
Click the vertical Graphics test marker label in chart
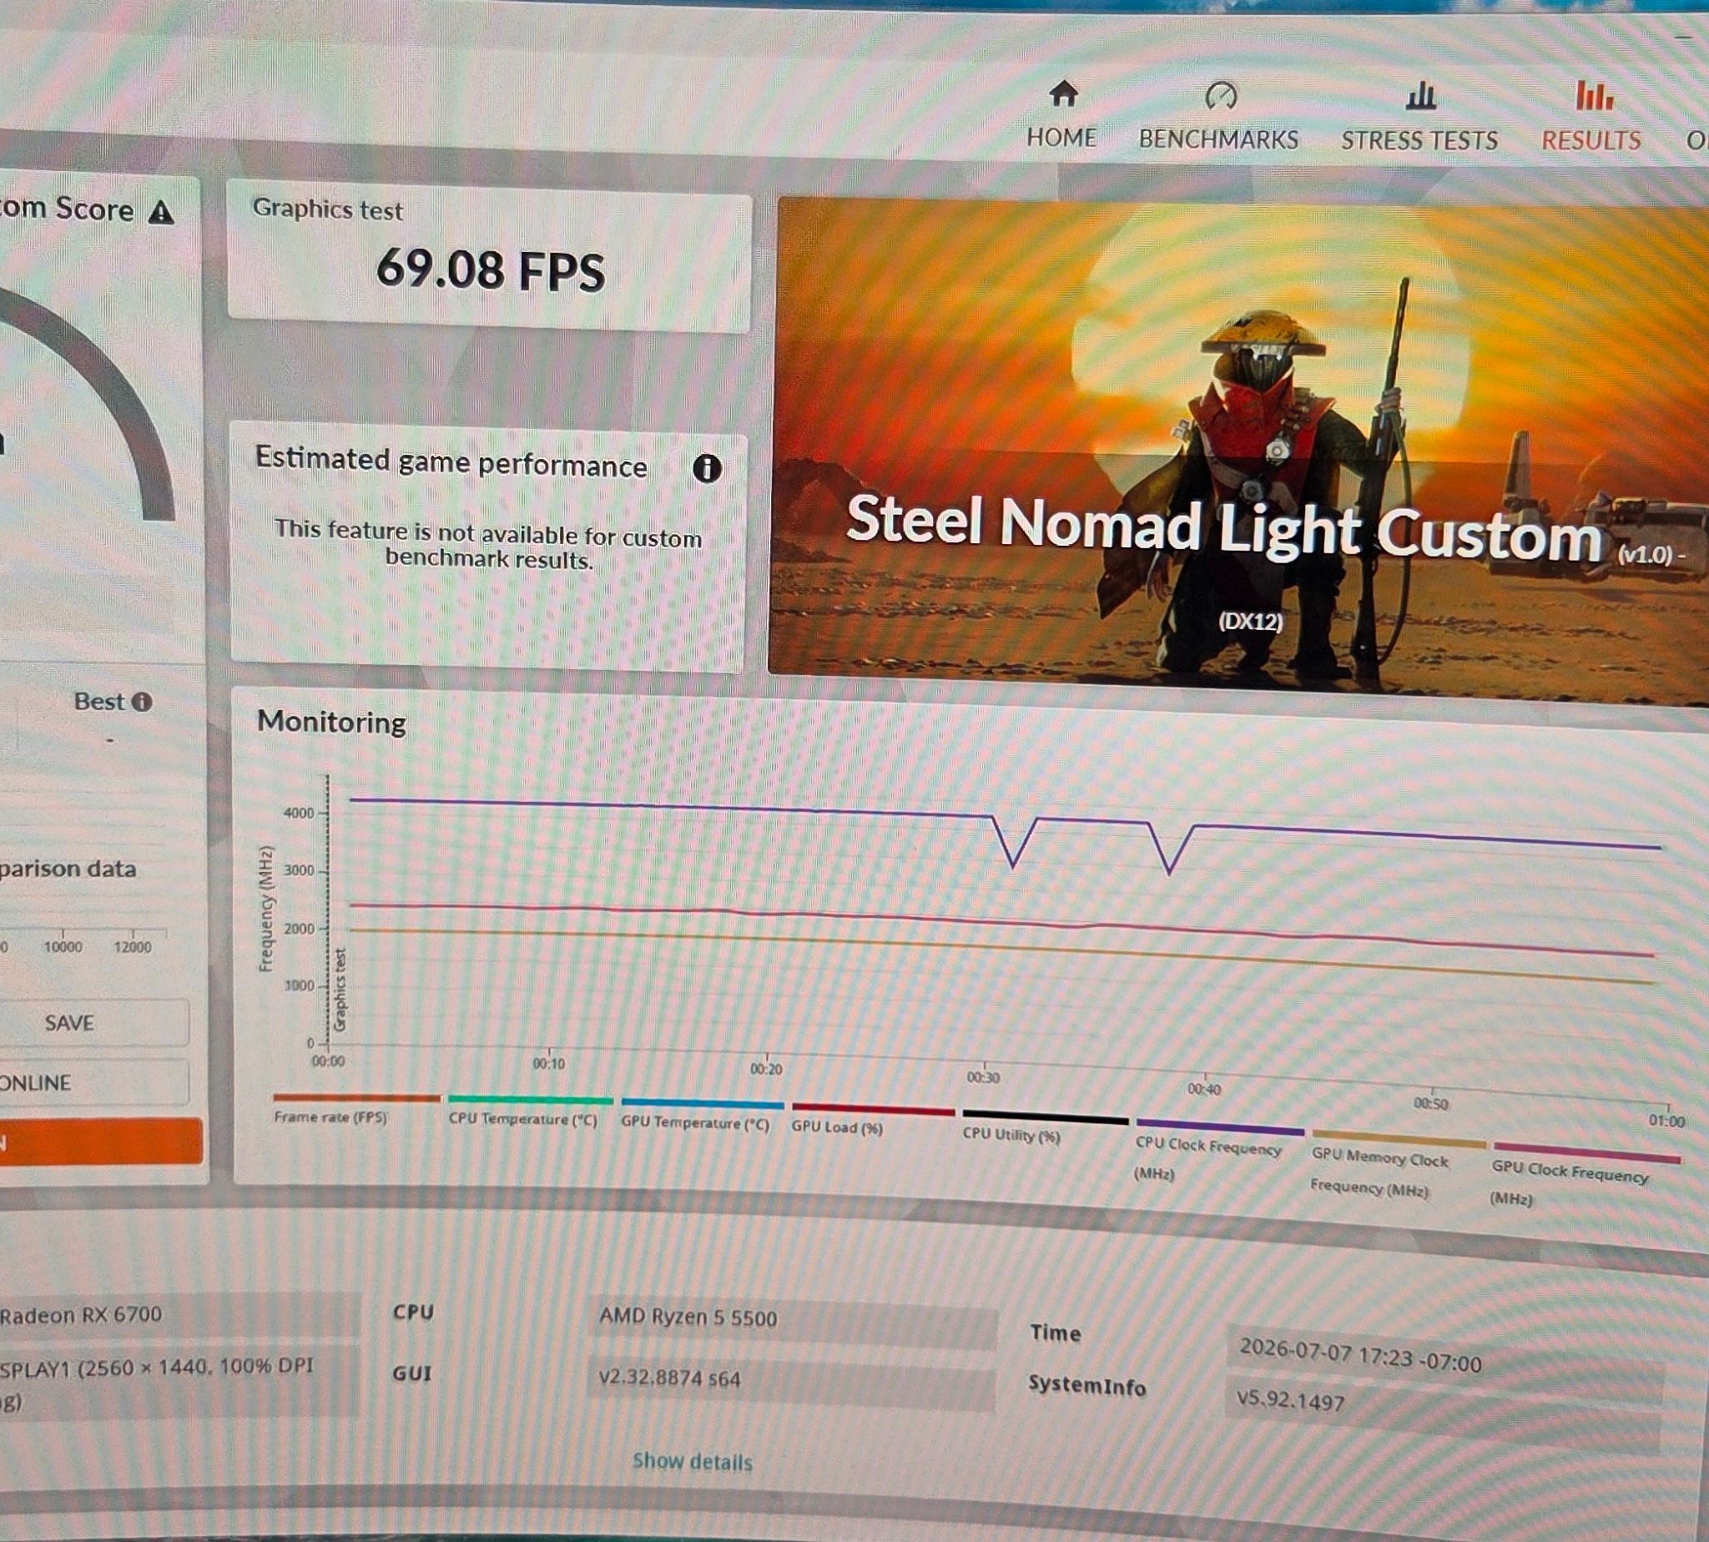point(340,990)
